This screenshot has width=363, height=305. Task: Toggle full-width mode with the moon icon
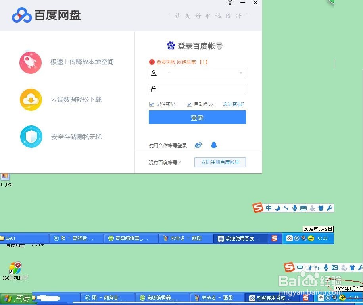click(277, 208)
